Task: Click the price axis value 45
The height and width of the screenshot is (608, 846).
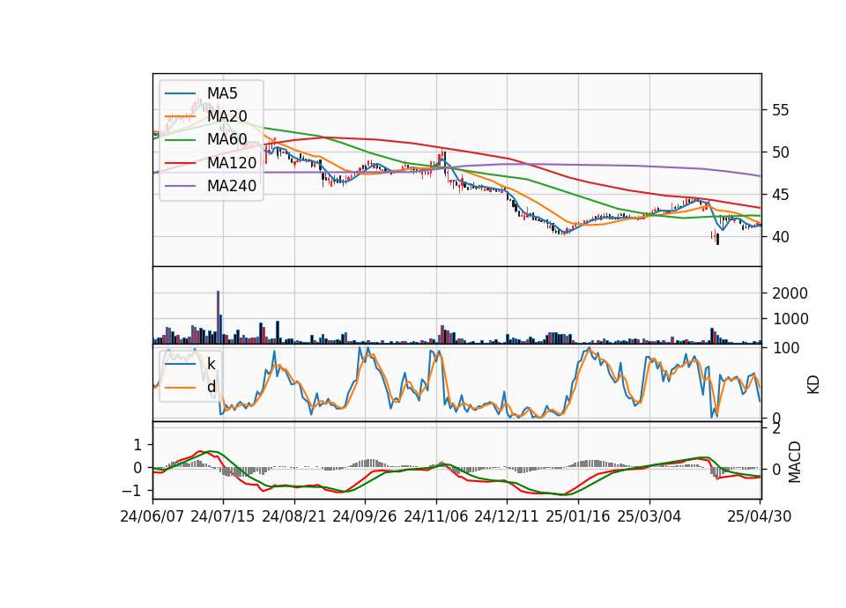Action: point(781,195)
